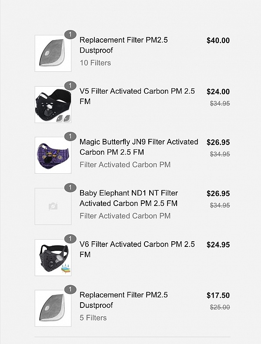Open Baby Elephant ND1 NT Filter title
Image resolution: width=261 pixels, height=344 pixels.
(129, 198)
